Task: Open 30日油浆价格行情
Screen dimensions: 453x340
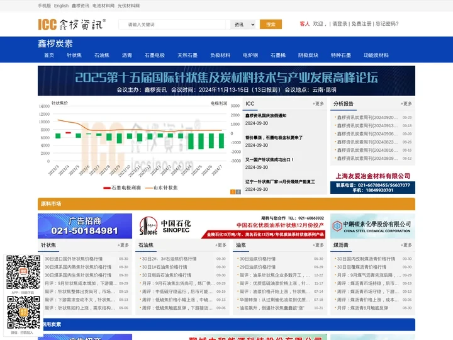Action: tap(257, 259)
